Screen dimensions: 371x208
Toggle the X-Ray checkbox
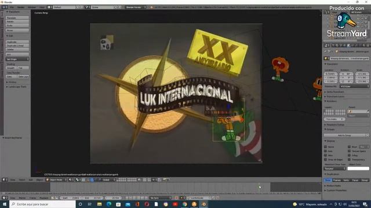tap(349, 155)
